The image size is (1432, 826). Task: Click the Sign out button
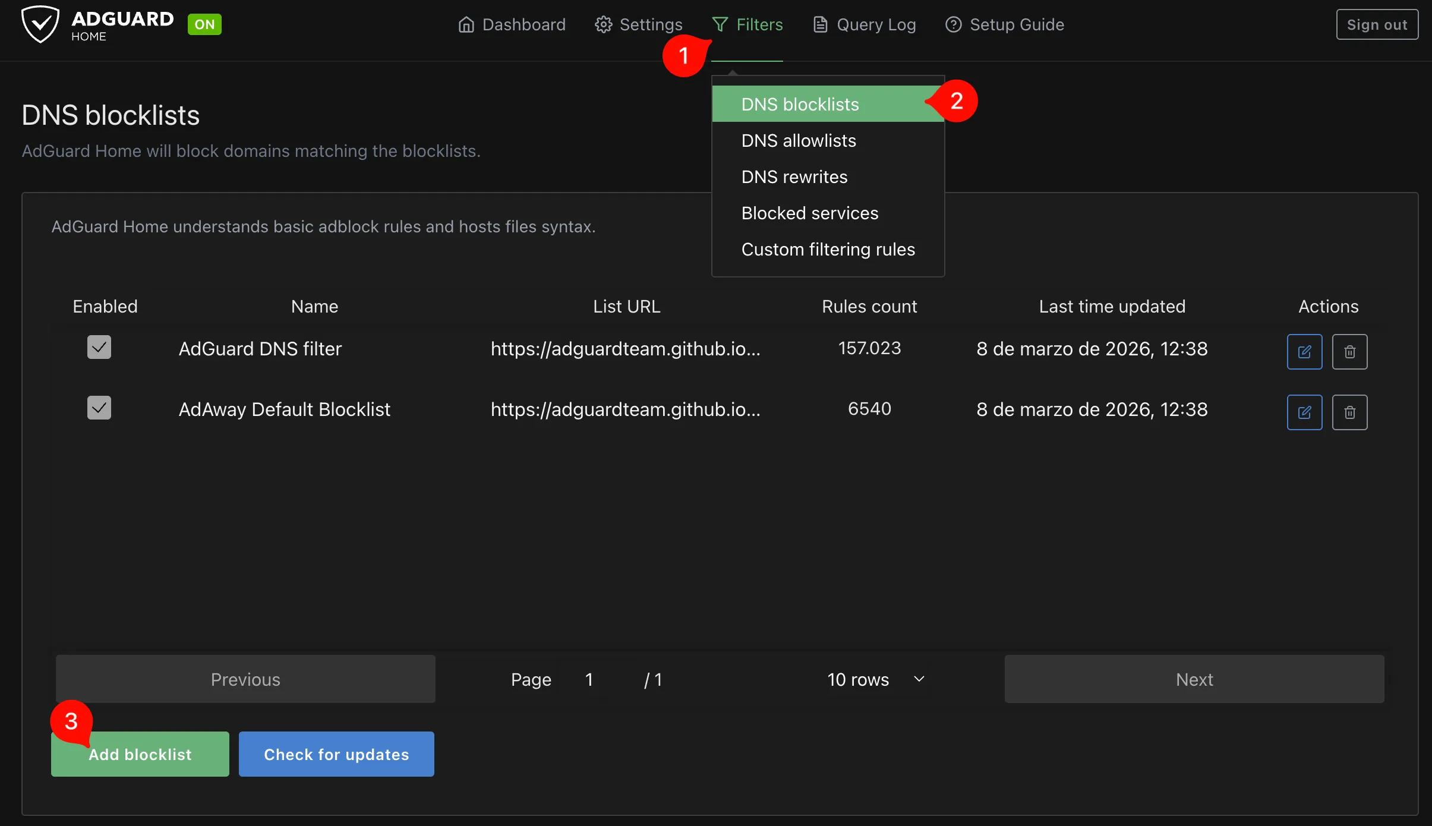[x=1377, y=24]
